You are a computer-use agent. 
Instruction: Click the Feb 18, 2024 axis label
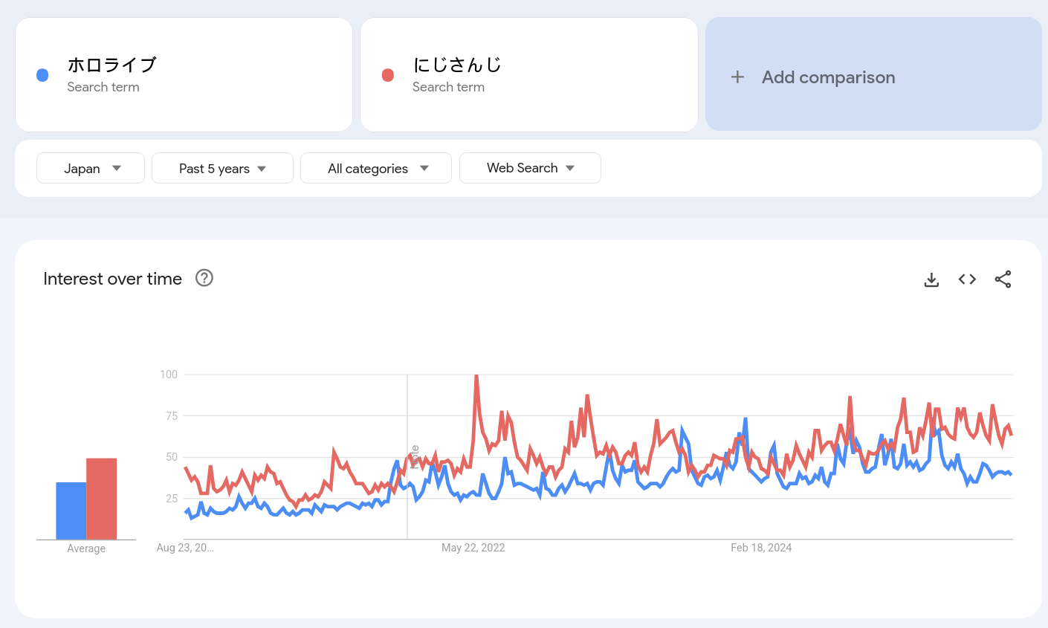click(761, 548)
